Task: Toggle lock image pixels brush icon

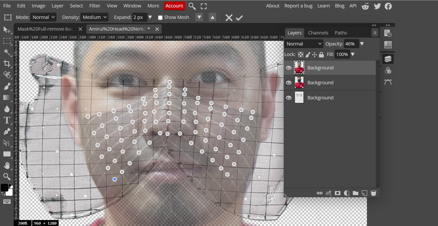Action: pyautogui.click(x=307, y=55)
